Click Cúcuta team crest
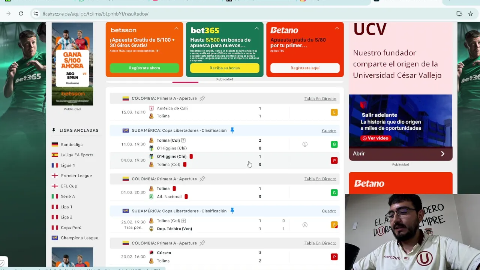480x270 pixels. (x=151, y=253)
